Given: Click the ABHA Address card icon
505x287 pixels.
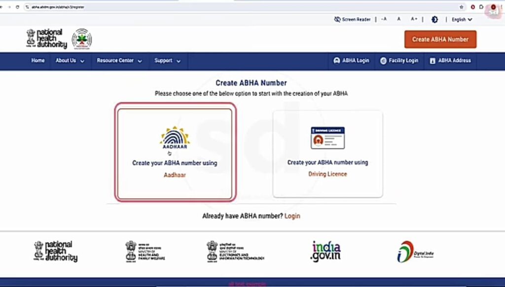Looking at the screenshot, I should 433,61.
